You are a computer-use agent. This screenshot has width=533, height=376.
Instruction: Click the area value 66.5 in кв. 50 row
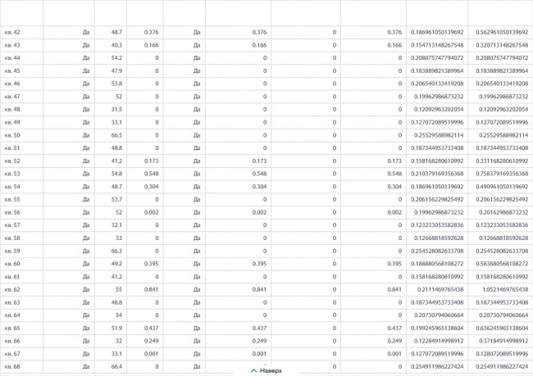point(116,135)
